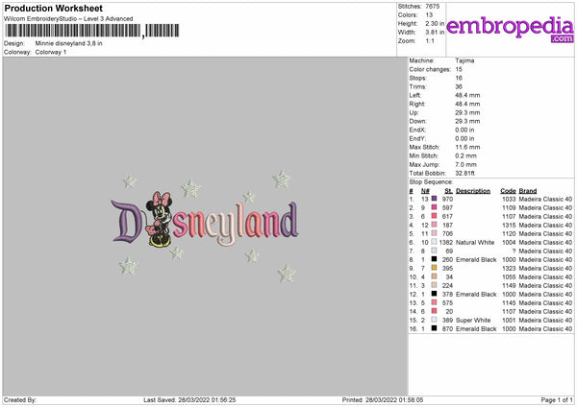Click the Max Jump value '7.0 mm'
Image resolution: width=577 pixels, height=407 pixels.
point(465,164)
